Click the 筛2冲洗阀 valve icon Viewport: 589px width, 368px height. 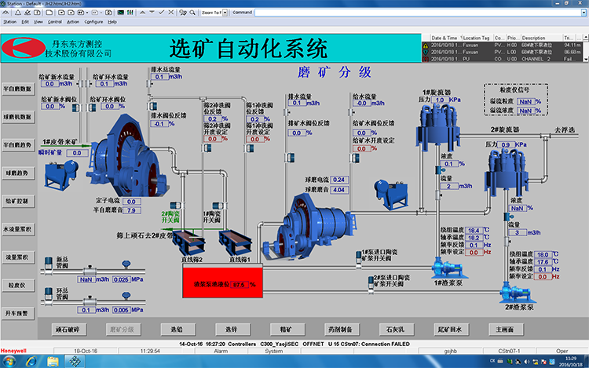tap(207, 148)
